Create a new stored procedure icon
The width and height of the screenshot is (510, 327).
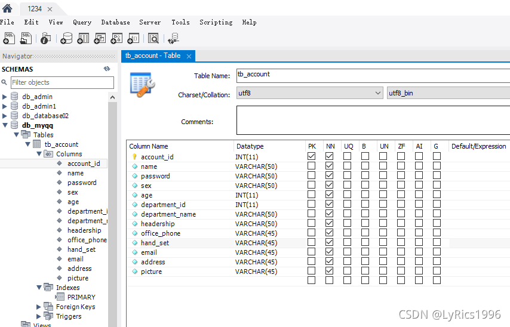pos(116,38)
